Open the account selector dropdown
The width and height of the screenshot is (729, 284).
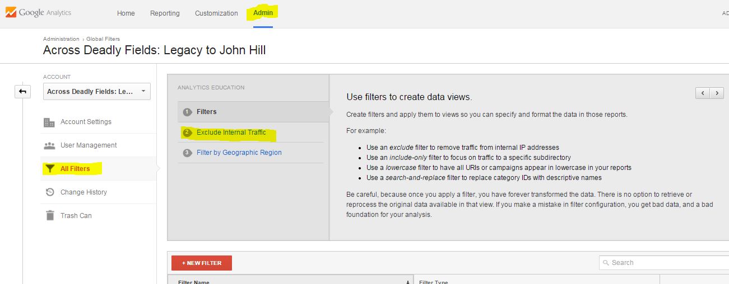(x=97, y=91)
